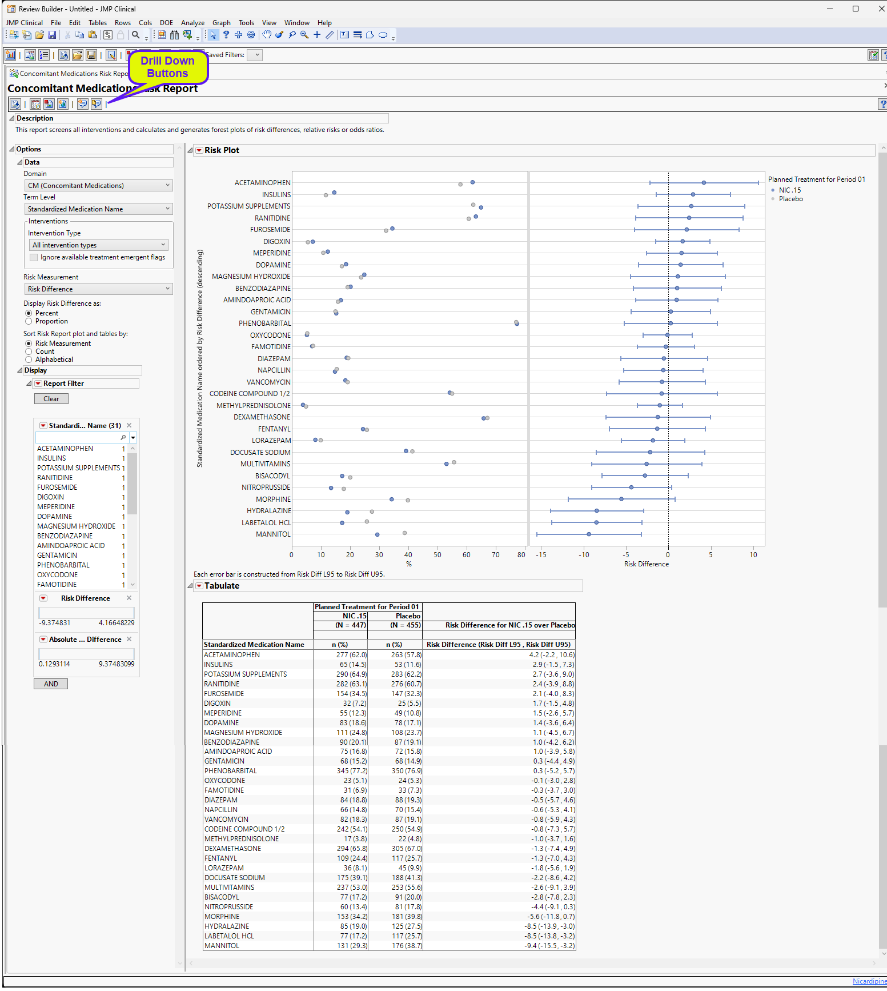Choose the lasso selection tool
Image resolution: width=887 pixels, height=991 pixels.
tap(292, 35)
